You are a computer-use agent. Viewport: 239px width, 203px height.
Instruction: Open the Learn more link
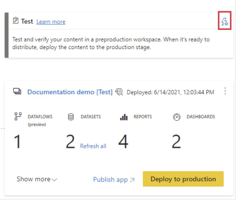click(x=51, y=22)
